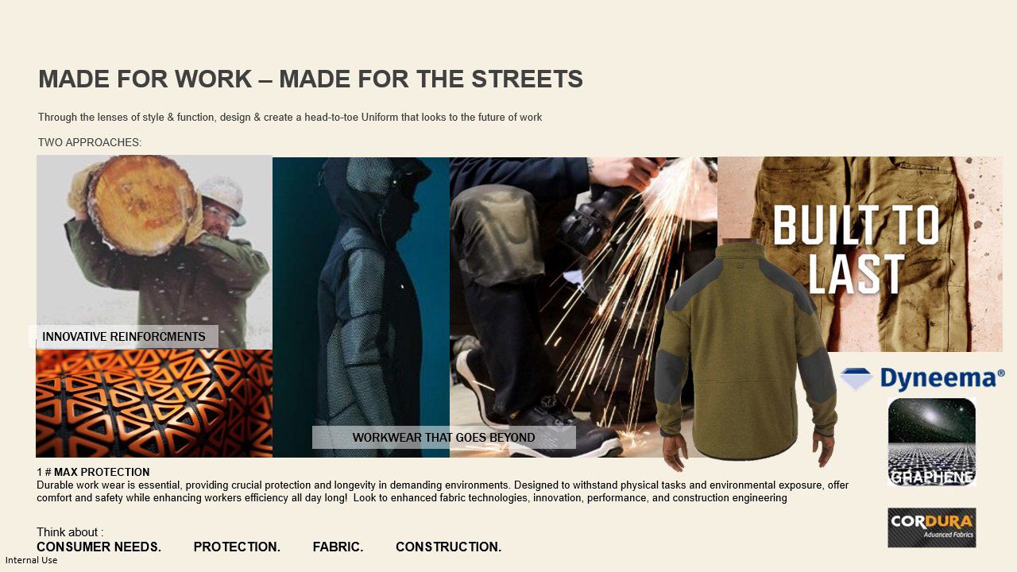Select the Made For Work title
1017x572 pixels.
tap(311, 79)
